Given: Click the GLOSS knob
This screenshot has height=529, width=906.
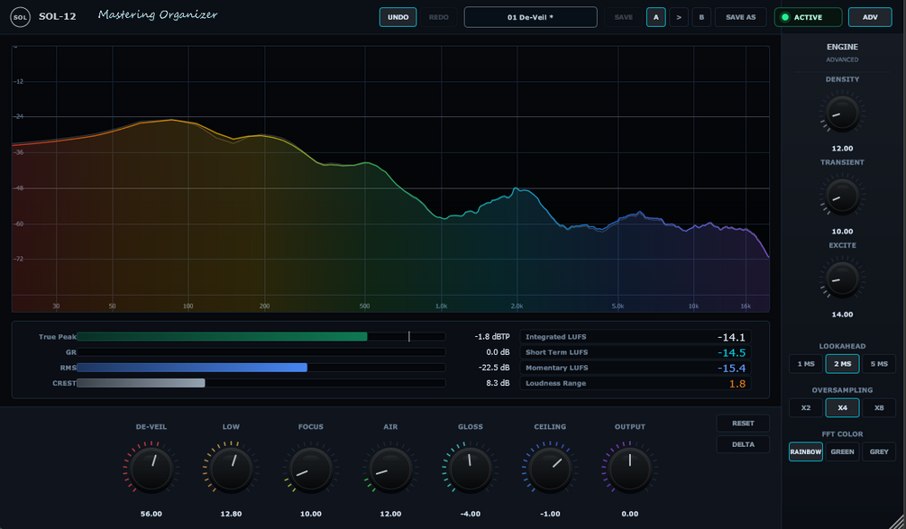Looking at the screenshot, I should click(x=471, y=469).
